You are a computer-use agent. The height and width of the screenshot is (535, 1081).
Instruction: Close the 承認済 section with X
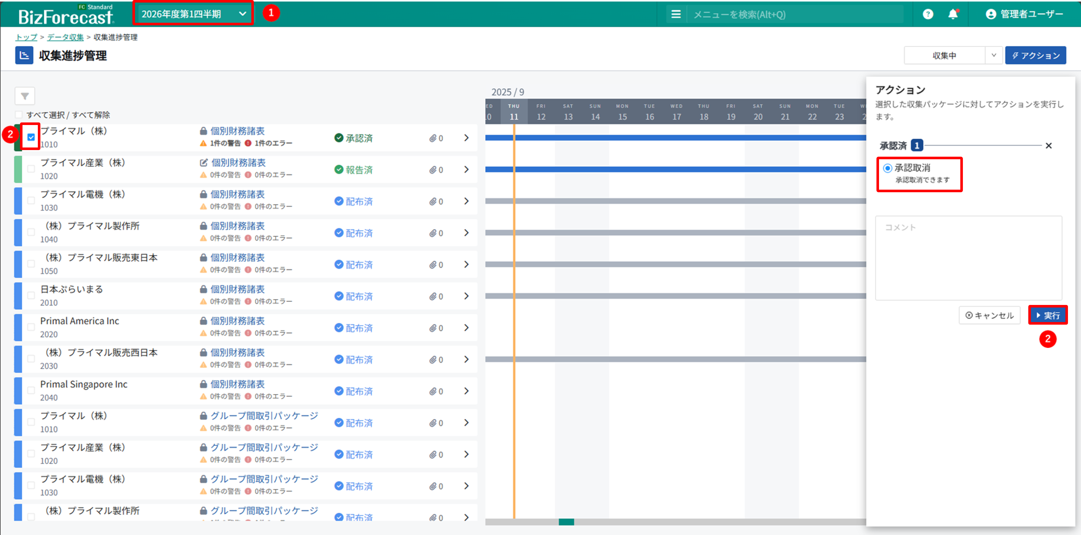(x=1048, y=146)
